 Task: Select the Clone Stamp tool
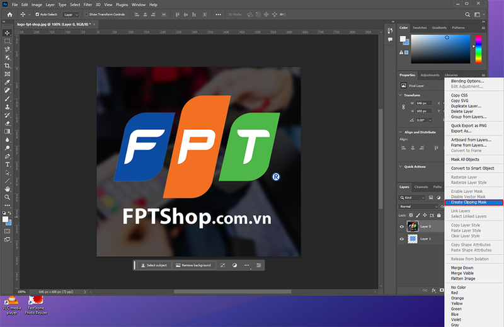pos(7,106)
